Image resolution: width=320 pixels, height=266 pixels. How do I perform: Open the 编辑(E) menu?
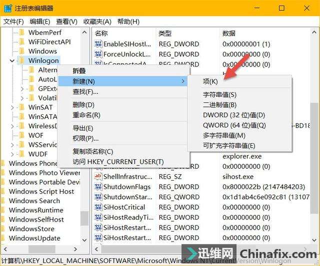tap(40, 21)
